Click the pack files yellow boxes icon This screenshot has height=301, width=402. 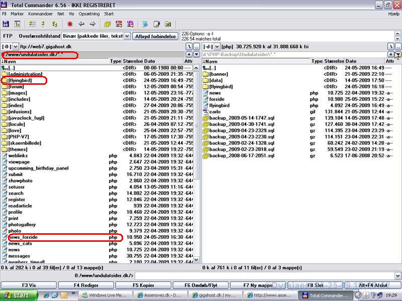pyautogui.click(x=108, y=24)
